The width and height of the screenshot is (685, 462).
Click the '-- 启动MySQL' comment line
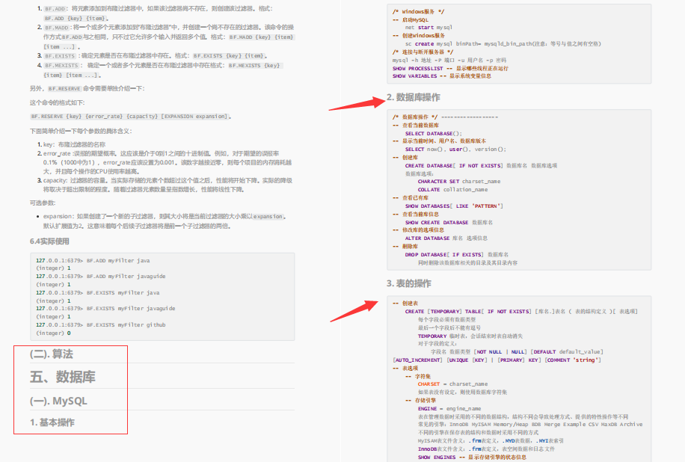point(411,19)
